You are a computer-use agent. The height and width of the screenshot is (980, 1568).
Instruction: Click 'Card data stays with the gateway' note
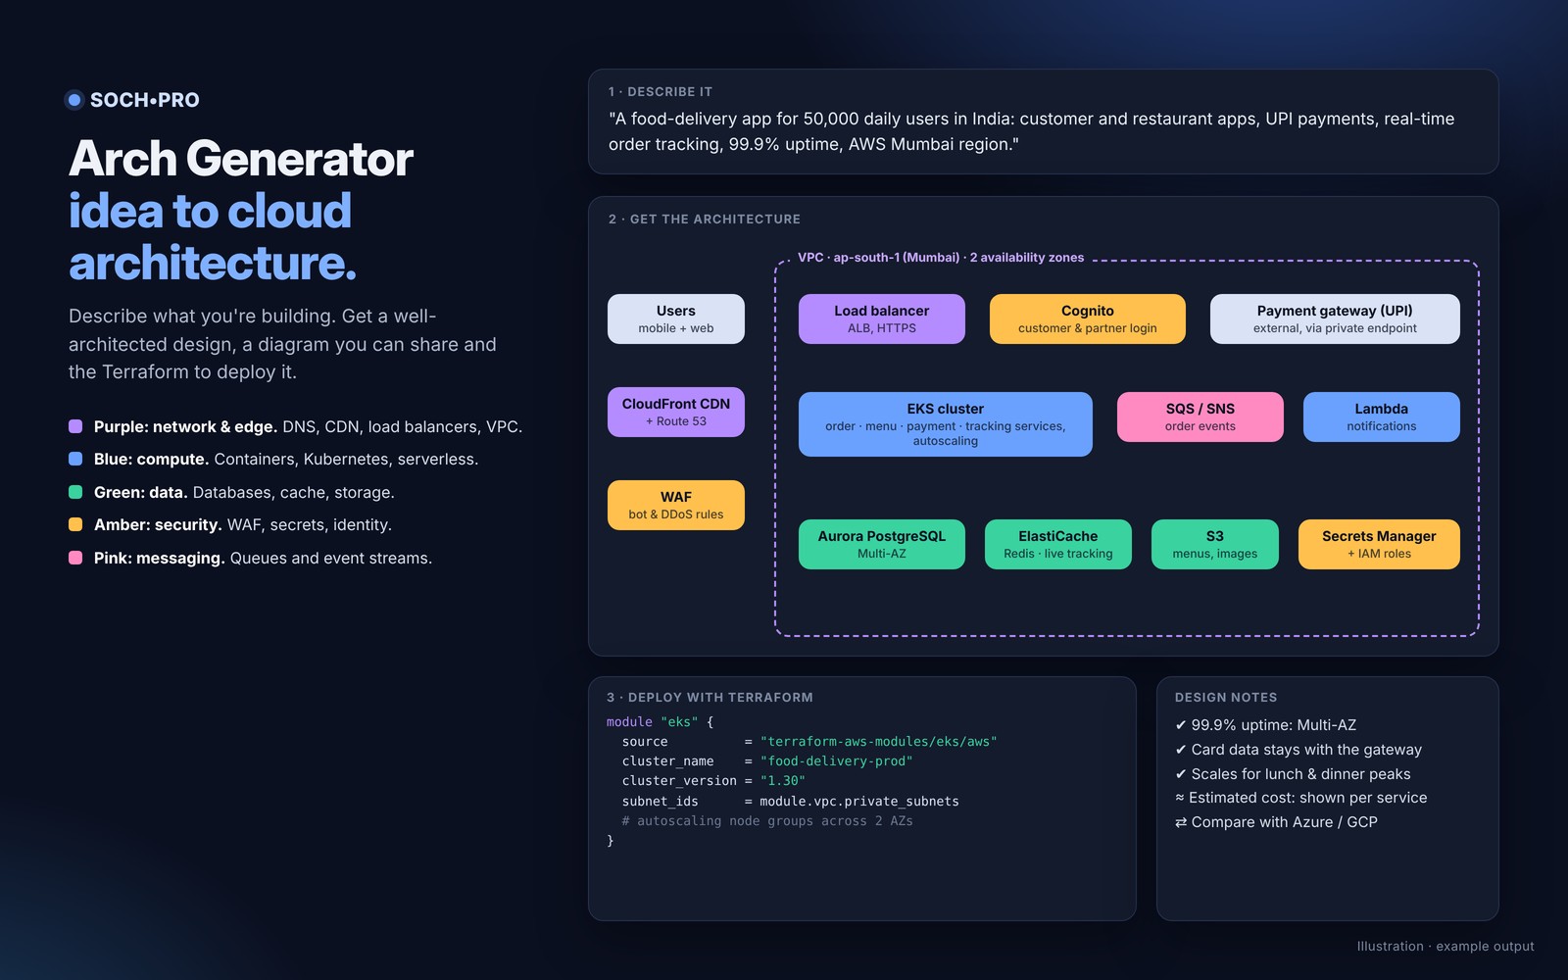1298,750
